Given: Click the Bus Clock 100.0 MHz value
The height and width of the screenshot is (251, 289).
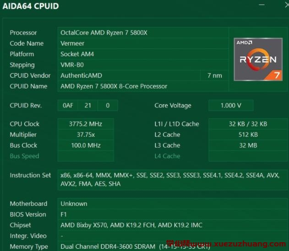Looking at the screenshot, I should [x=86, y=145].
